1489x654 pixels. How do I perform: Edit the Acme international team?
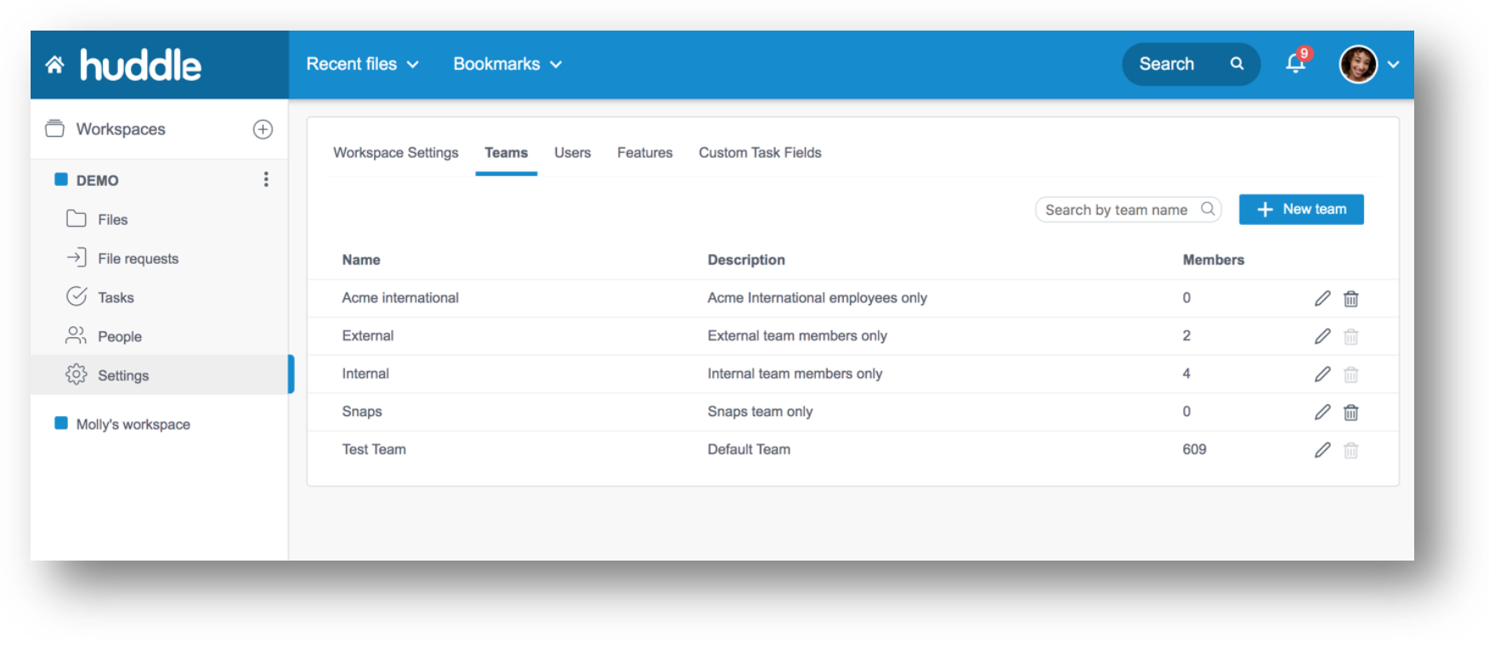point(1322,298)
